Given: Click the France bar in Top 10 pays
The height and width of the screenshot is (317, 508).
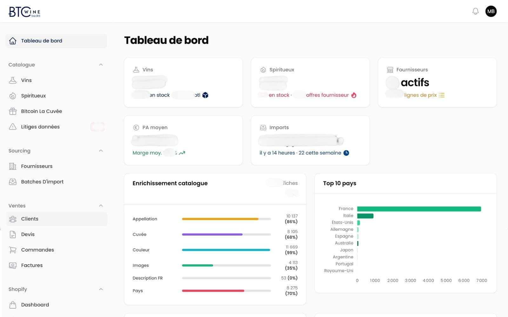Looking at the screenshot, I should point(419,209).
